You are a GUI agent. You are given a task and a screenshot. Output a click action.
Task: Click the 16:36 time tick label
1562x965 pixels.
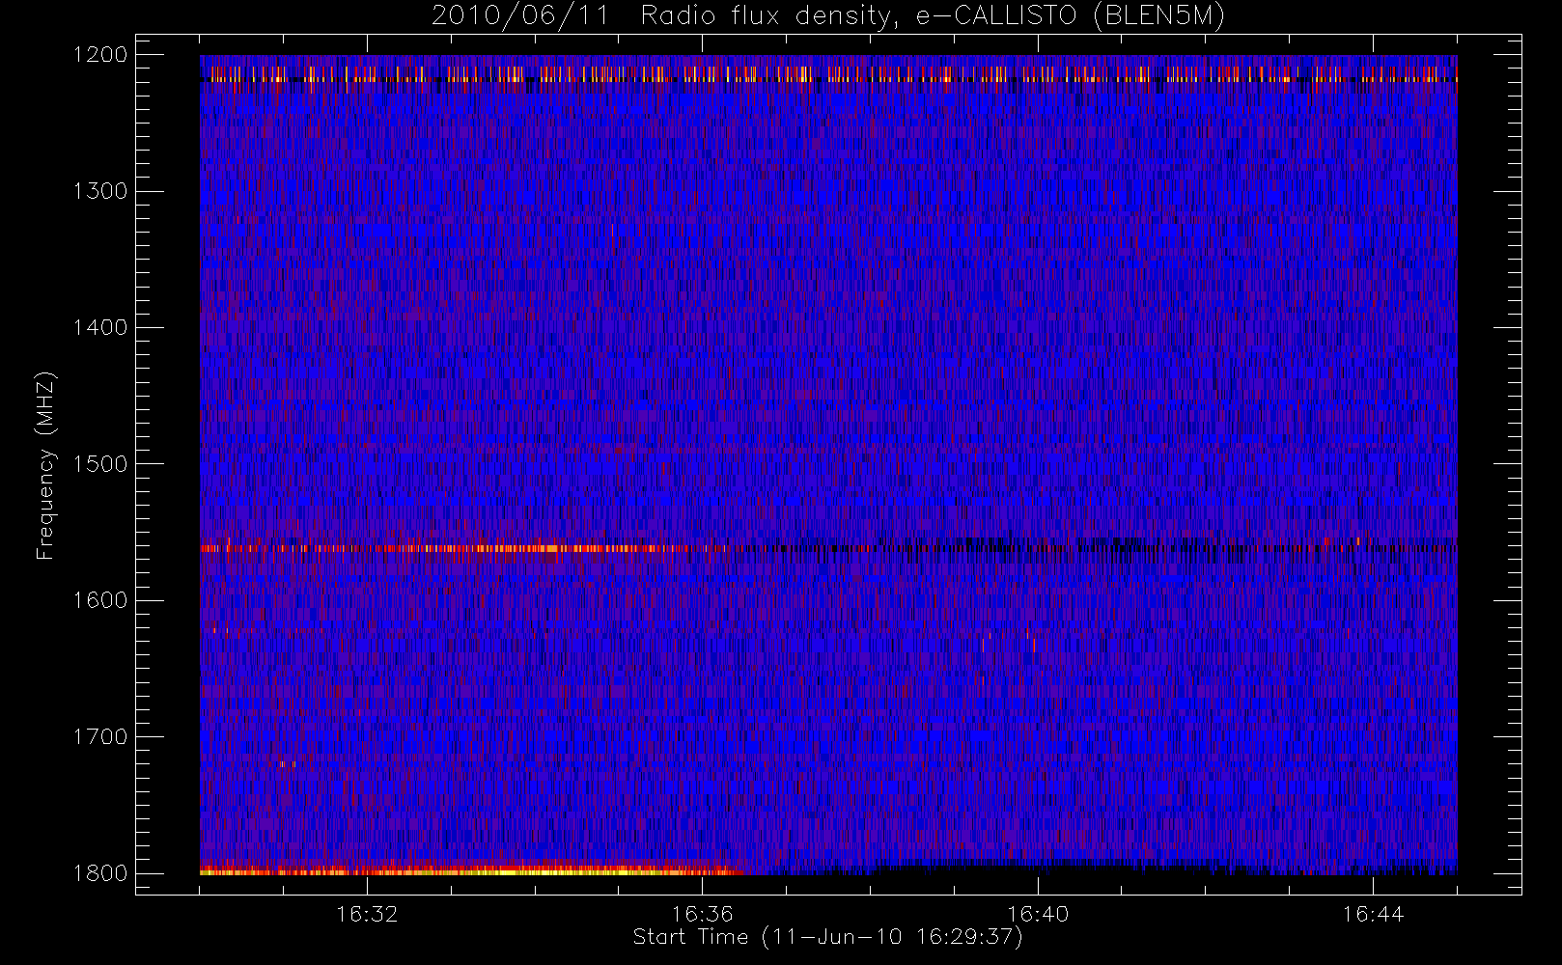(x=702, y=914)
